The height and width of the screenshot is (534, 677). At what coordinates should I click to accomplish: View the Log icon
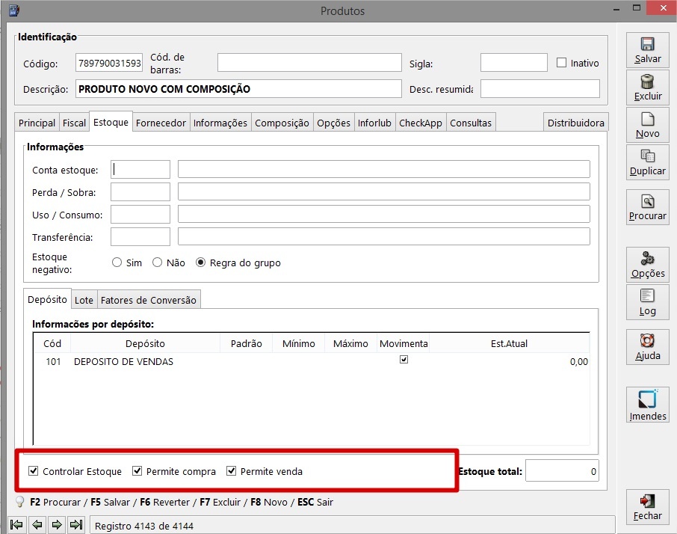pyautogui.click(x=647, y=296)
